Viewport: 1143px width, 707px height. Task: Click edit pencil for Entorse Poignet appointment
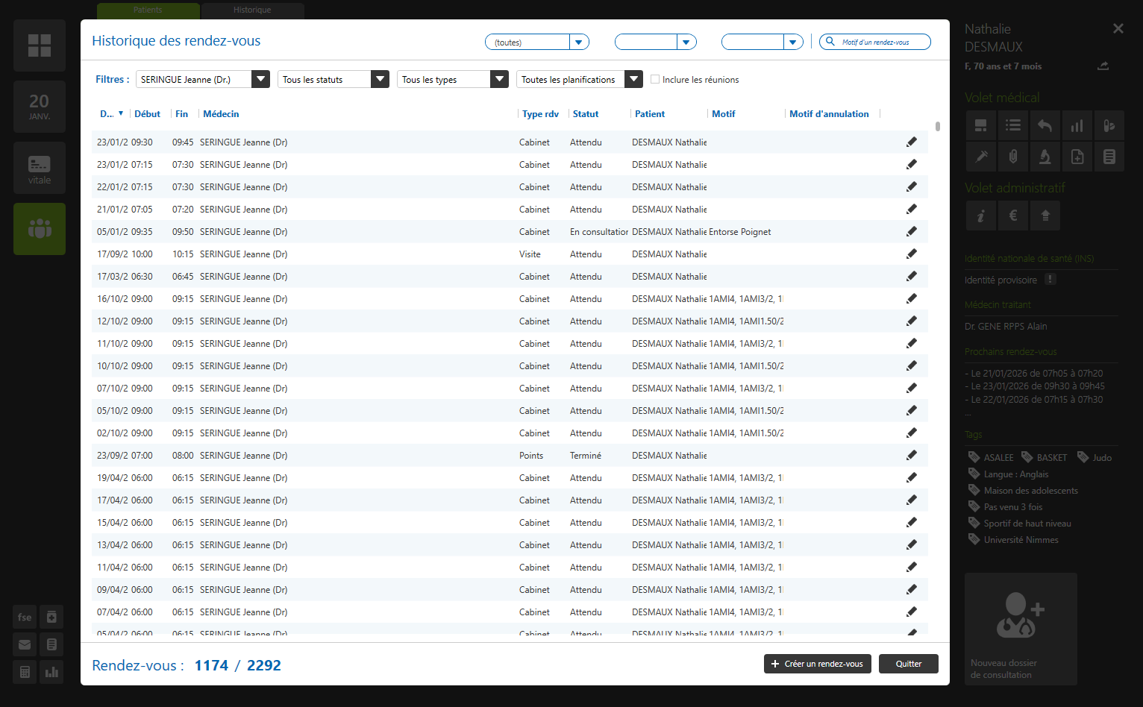tap(911, 232)
